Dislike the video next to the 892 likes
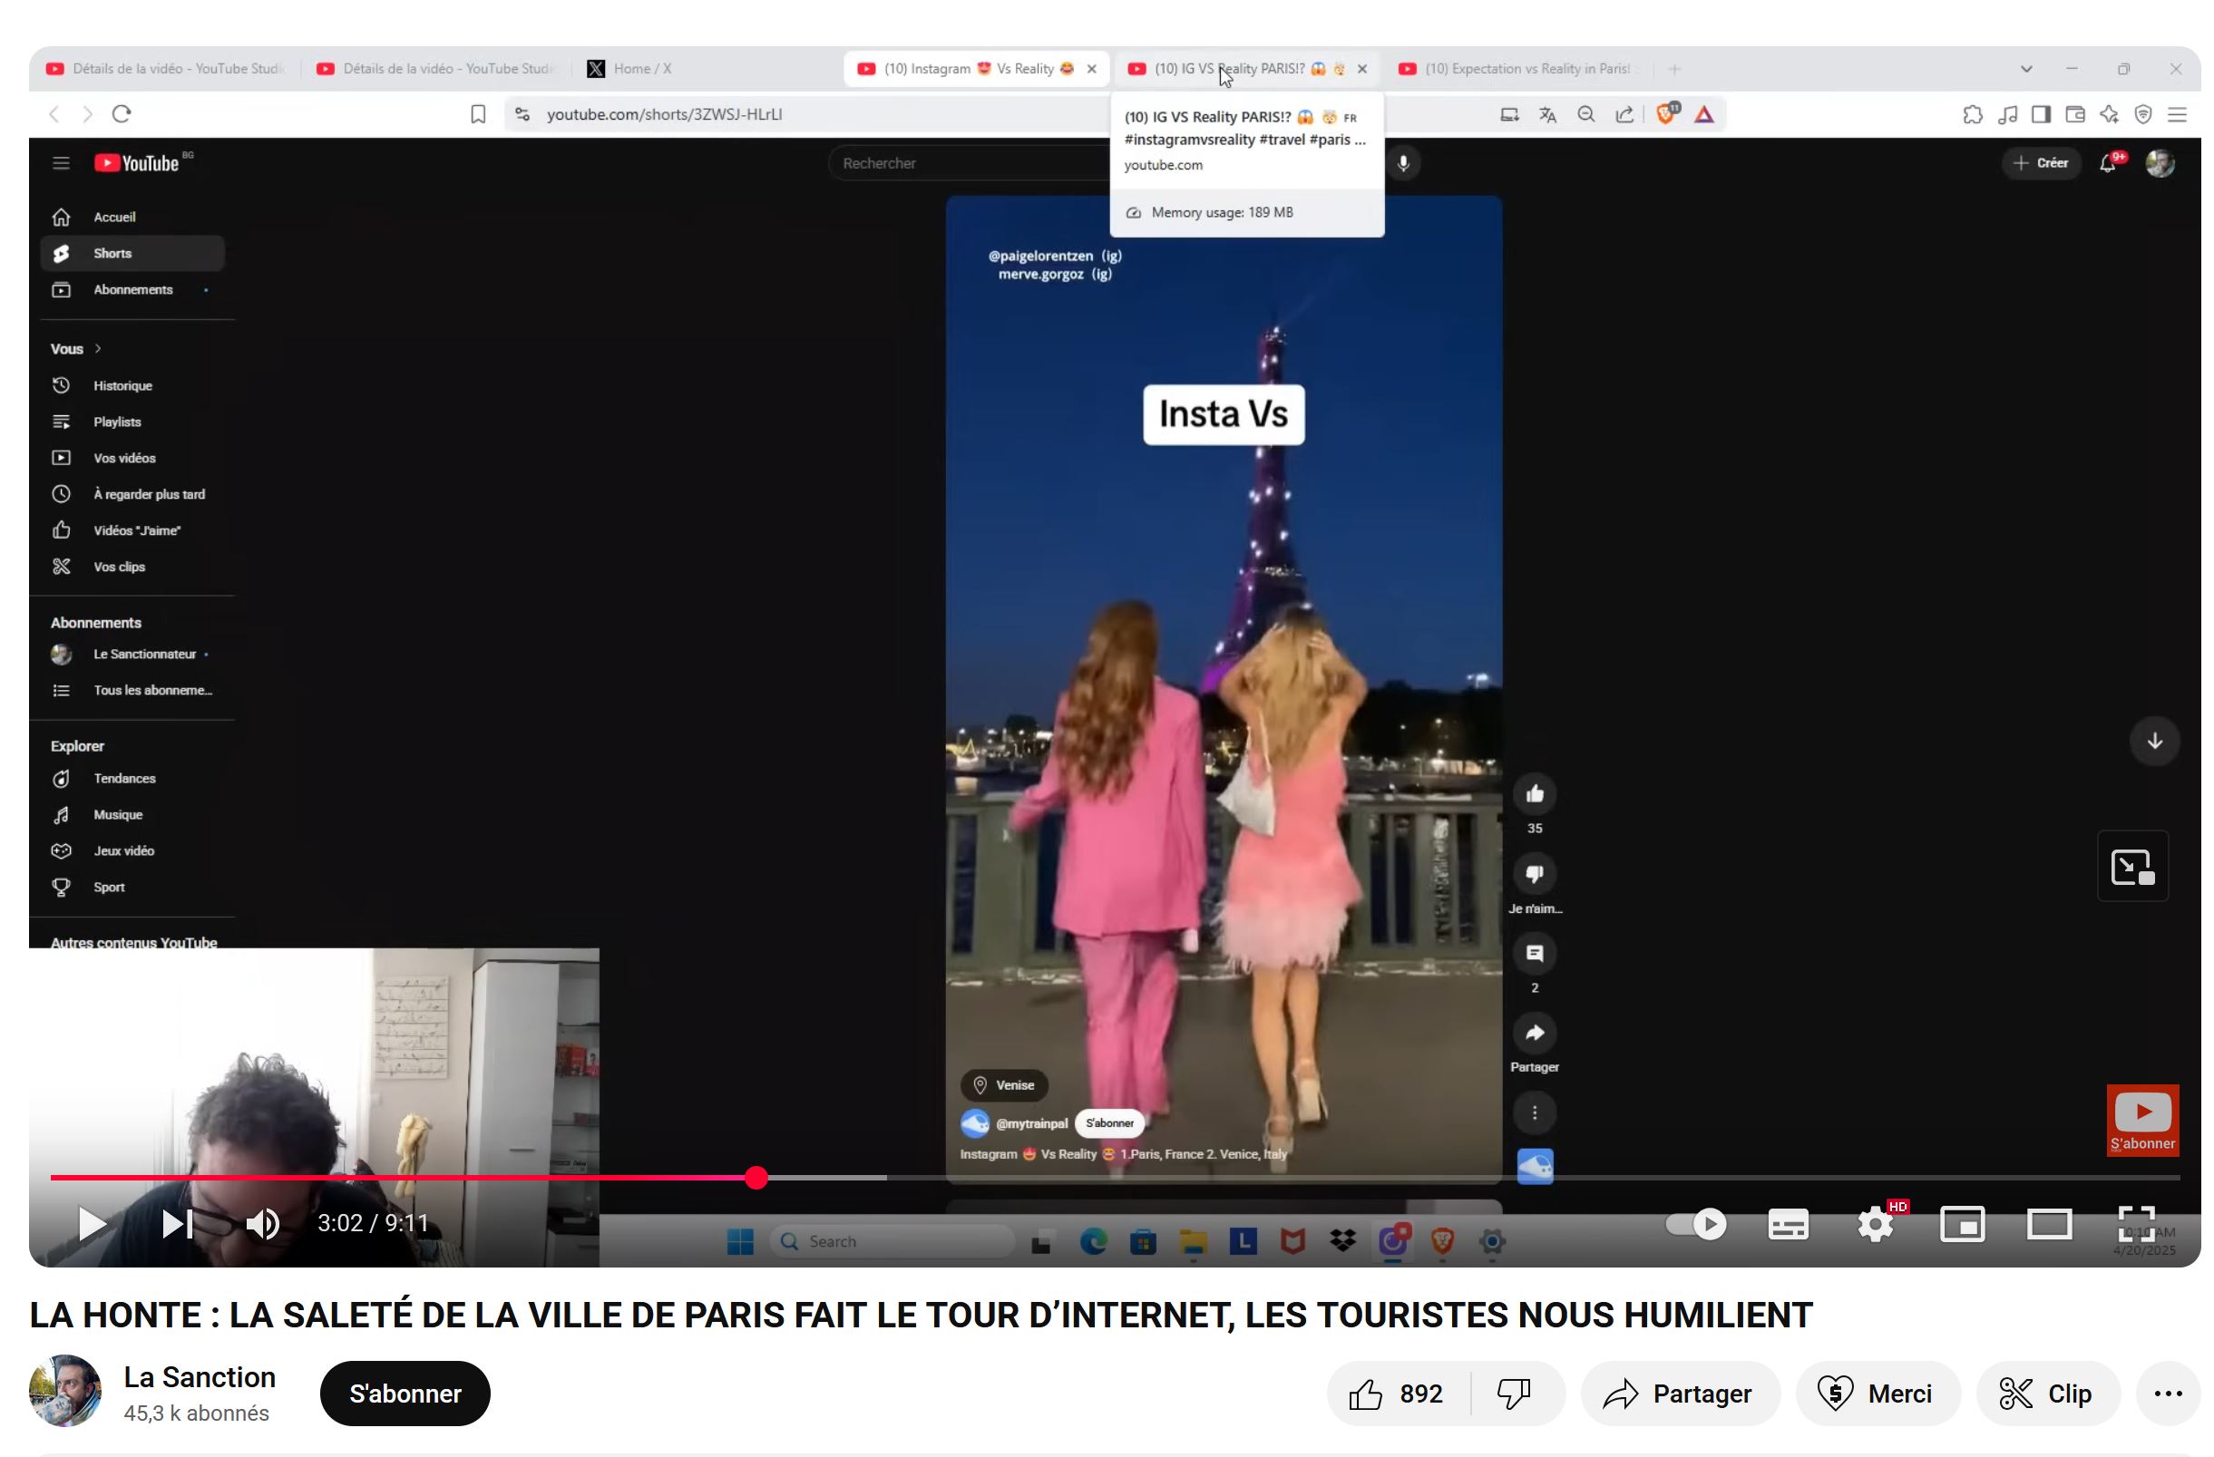The width and height of the screenshot is (2214, 1457). [x=1516, y=1394]
